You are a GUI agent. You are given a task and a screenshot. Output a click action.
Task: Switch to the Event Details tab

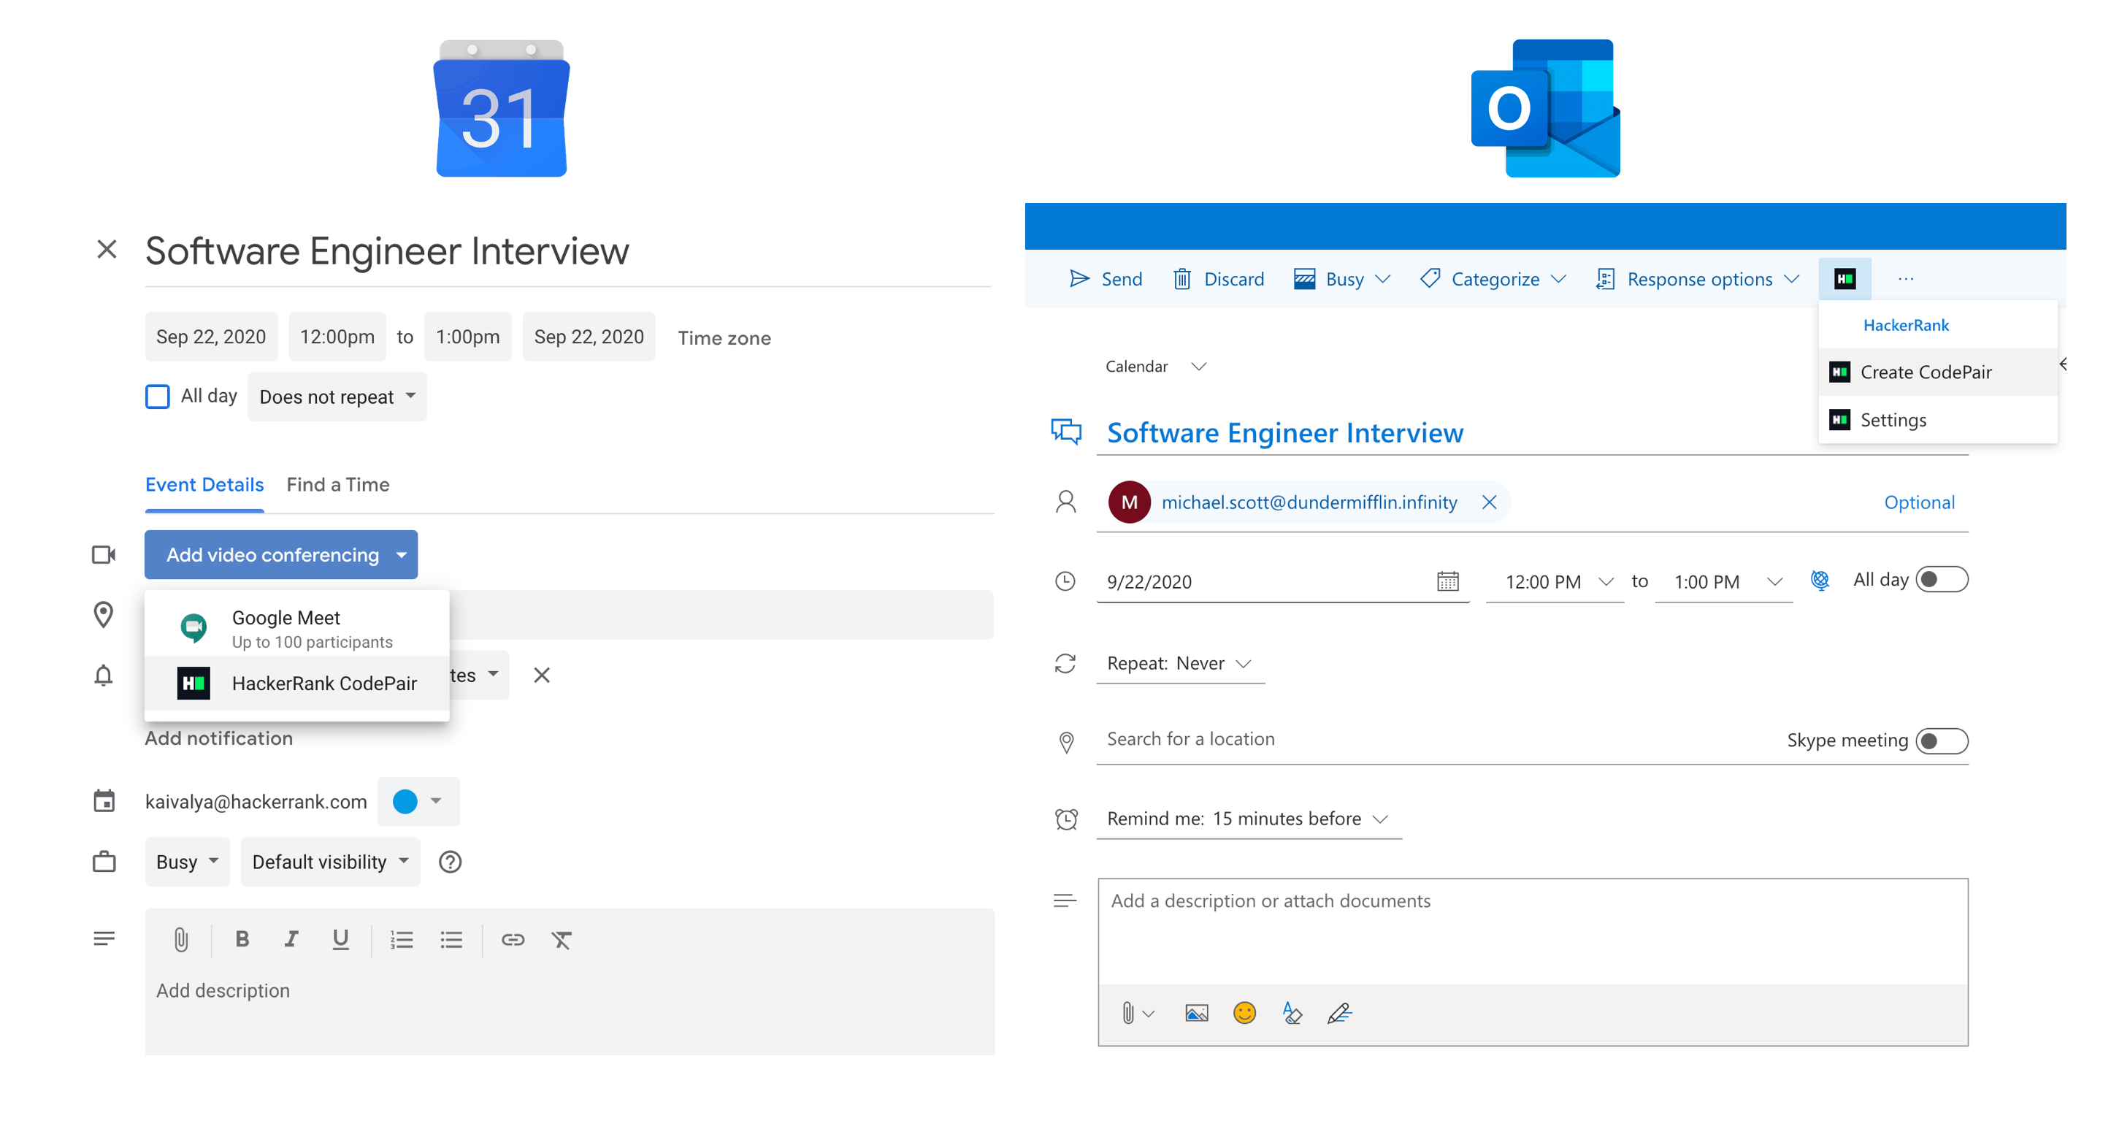point(204,484)
